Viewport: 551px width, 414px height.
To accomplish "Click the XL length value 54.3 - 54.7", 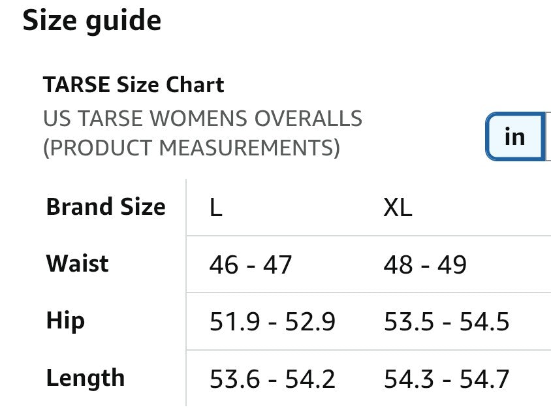I will (x=447, y=379).
